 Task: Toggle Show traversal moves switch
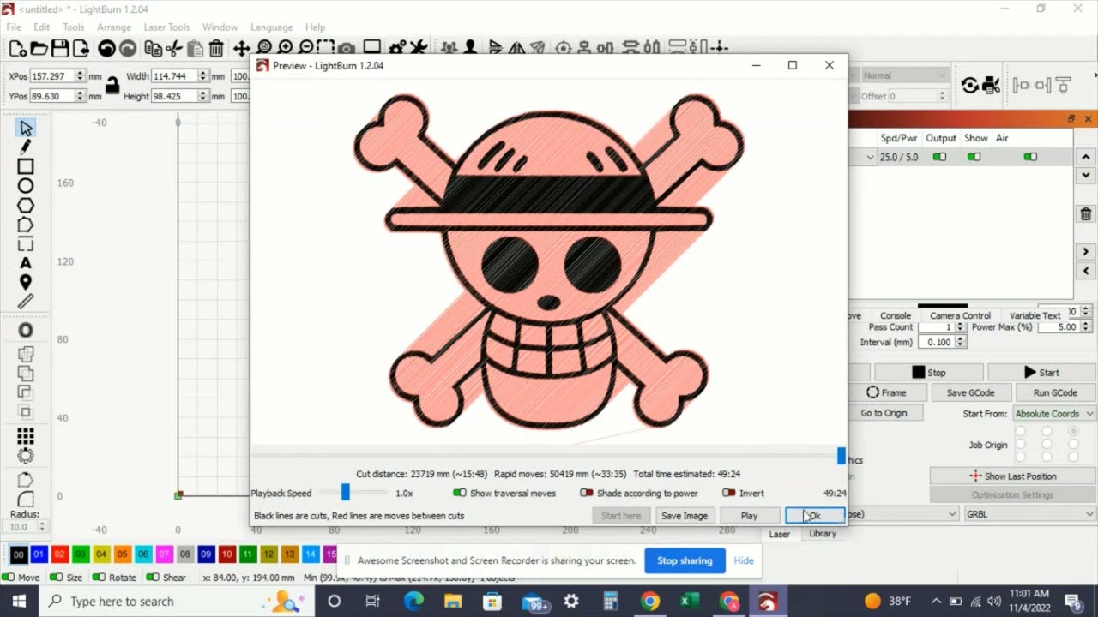pos(460,494)
